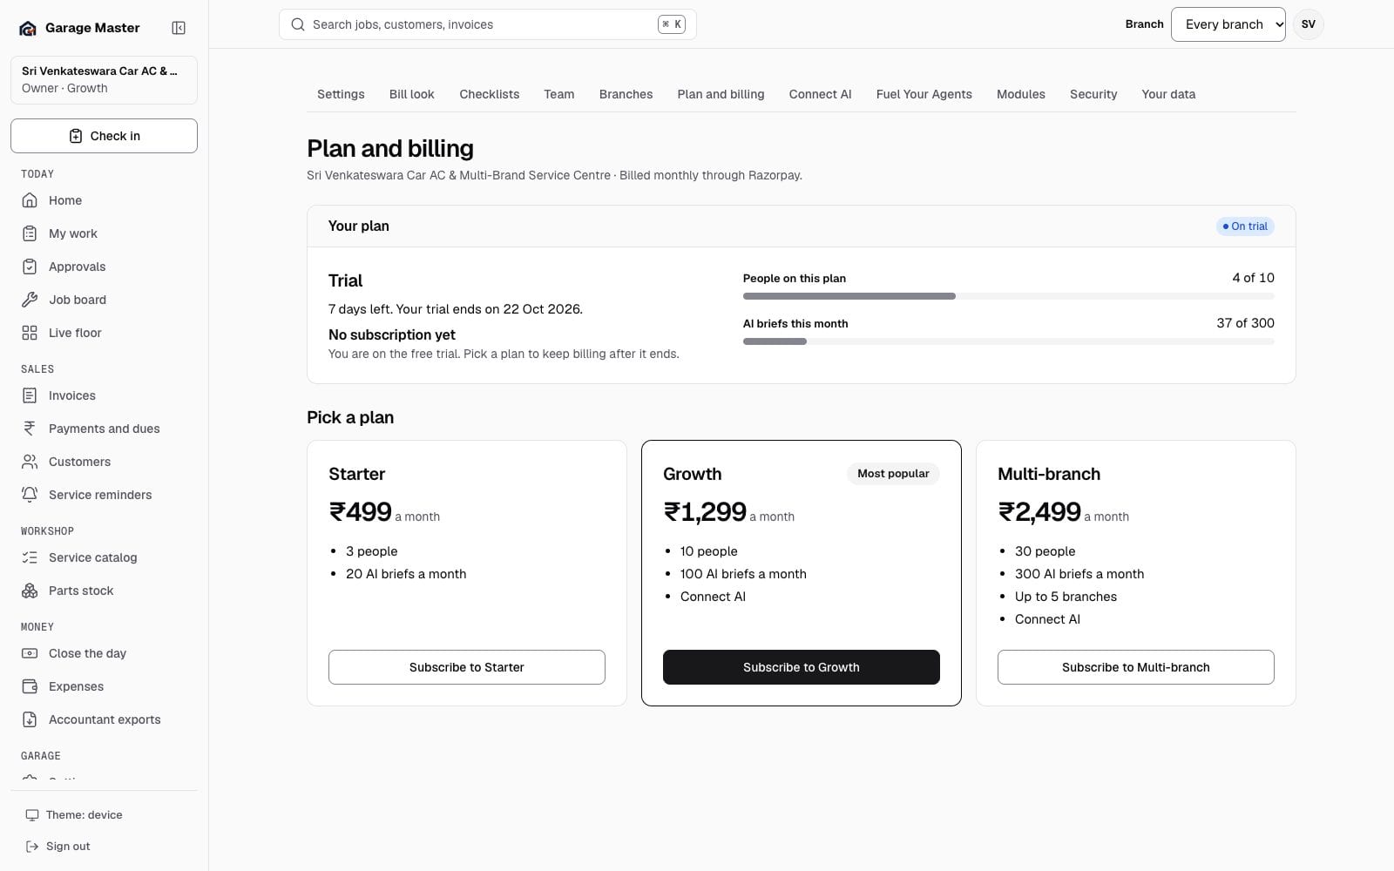
Task: Click the Garage Master logo icon
Action: pos(28,28)
